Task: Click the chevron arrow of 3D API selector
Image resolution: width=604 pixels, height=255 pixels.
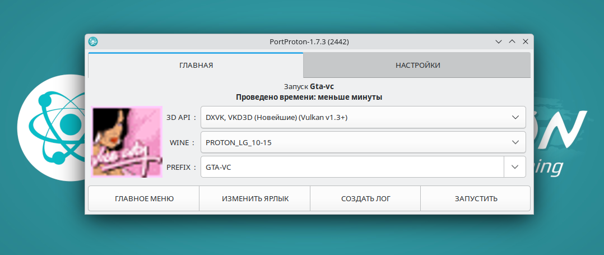Action: coord(515,117)
